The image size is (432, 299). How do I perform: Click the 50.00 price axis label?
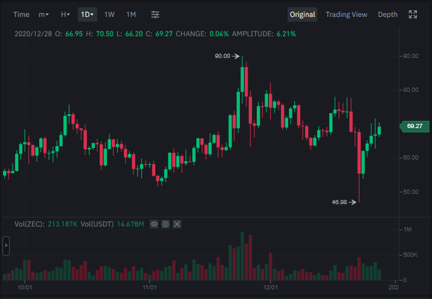click(x=410, y=192)
